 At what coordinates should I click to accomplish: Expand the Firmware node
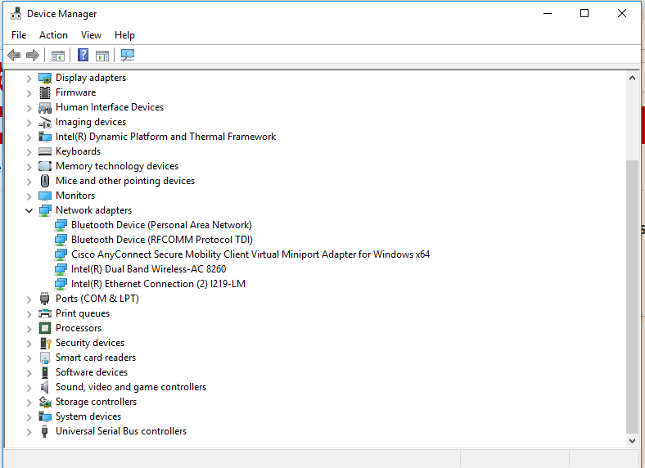click(29, 93)
